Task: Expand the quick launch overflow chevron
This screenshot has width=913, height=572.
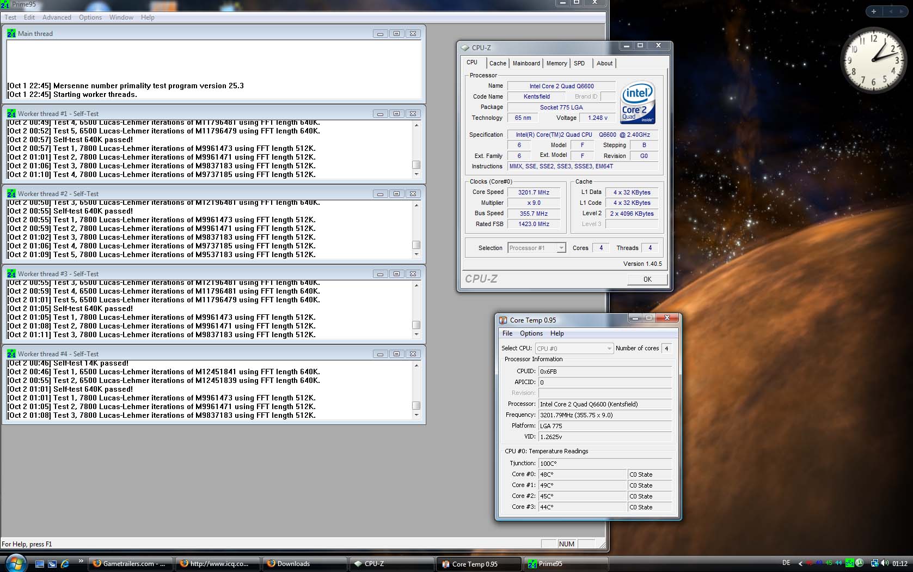Action: pos(81,561)
